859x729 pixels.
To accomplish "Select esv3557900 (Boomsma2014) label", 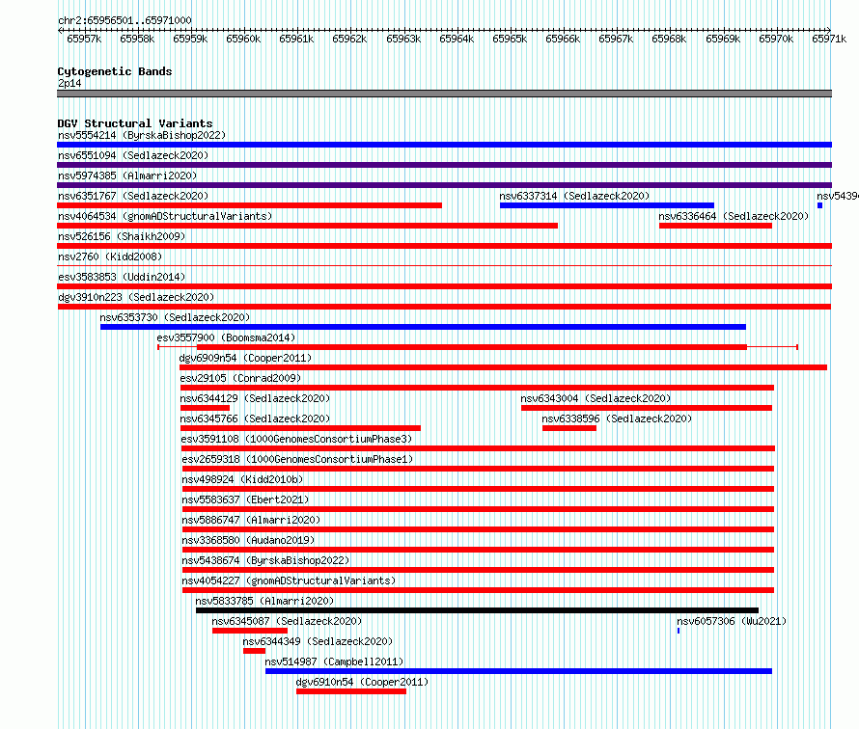I will tap(226, 337).
